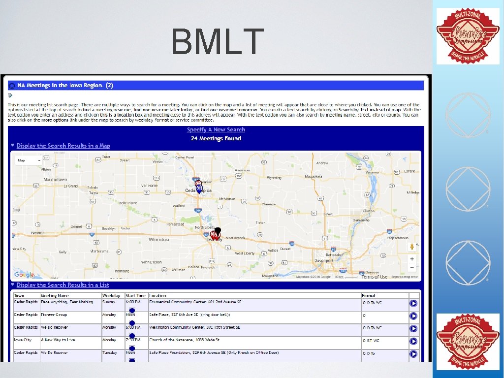
Task: Open details arrow for Pioneer Group meeting
Action: point(413,316)
